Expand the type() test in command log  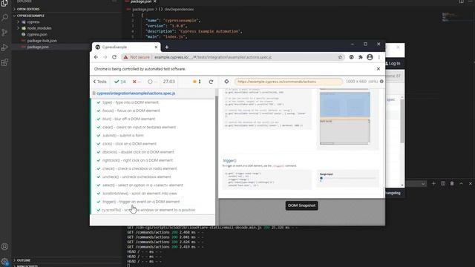tap(131, 102)
